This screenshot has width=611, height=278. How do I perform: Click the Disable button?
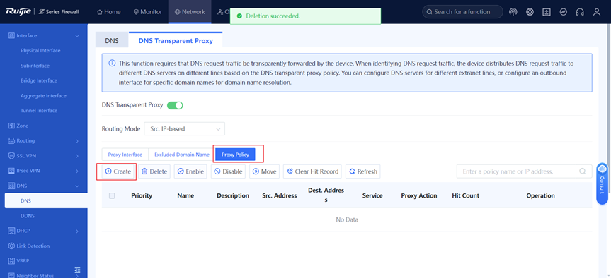[x=229, y=171]
